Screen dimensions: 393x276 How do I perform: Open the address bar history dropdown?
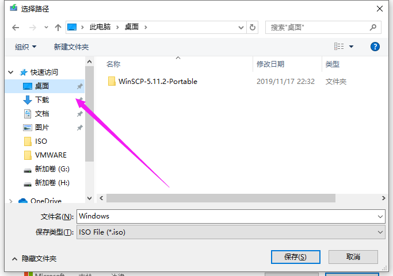tap(241, 27)
